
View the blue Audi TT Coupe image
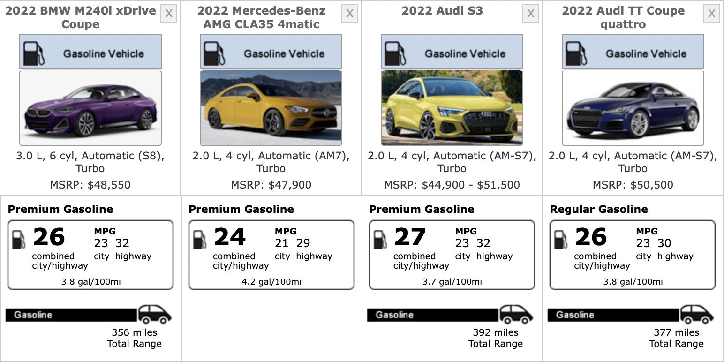coord(633,108)
